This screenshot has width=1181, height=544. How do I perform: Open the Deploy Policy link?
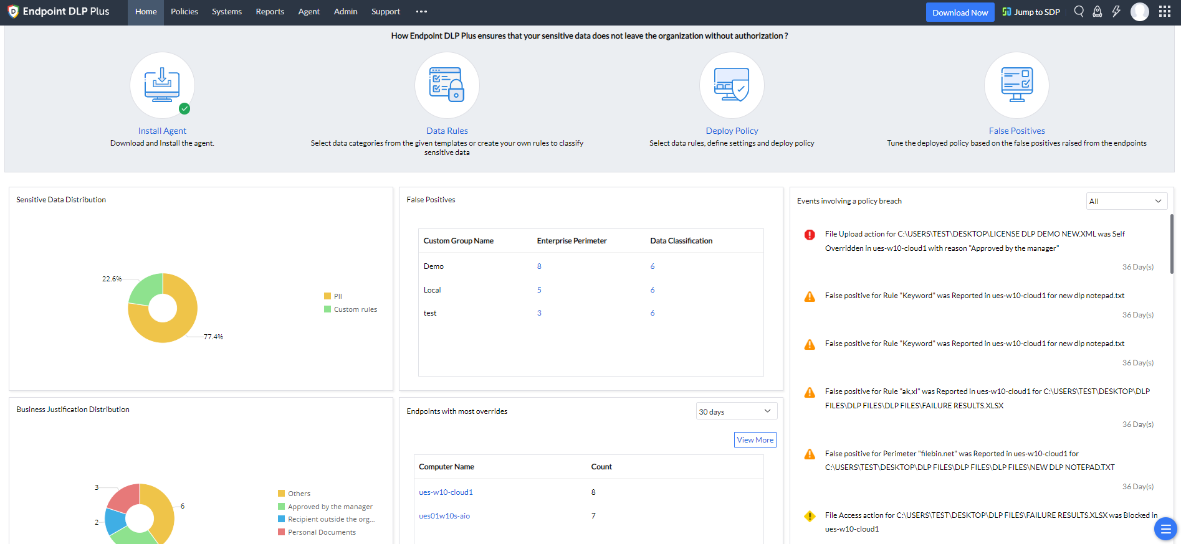point(732,131)
